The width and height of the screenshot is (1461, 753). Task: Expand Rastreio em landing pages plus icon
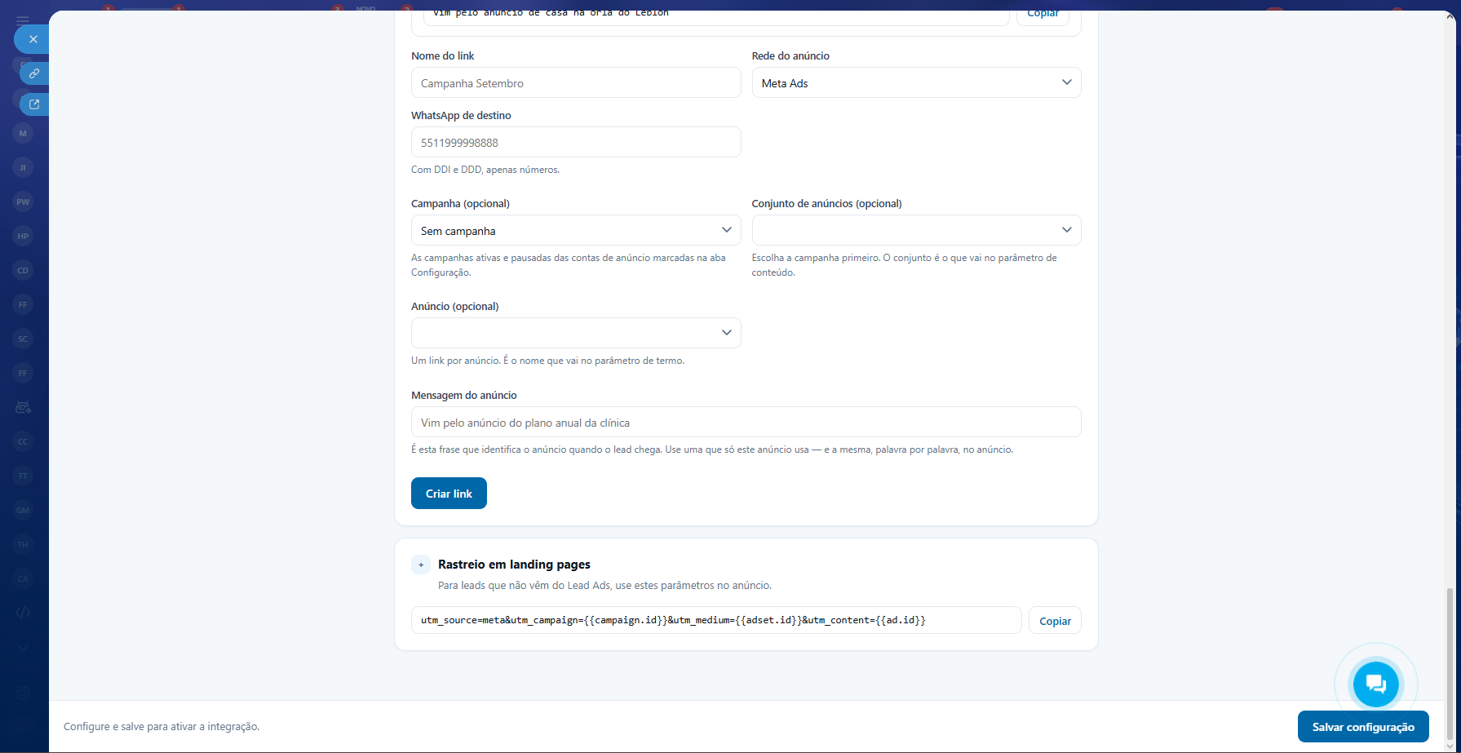[x=421, y=565]
